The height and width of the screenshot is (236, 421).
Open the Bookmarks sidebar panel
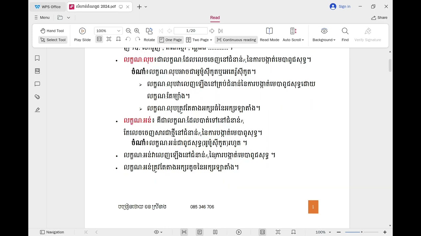click(x=37, y=58)
